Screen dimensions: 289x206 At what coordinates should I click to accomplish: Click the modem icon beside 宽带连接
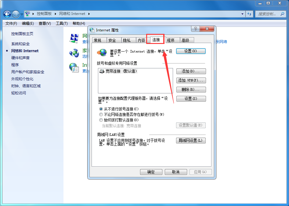[x=102, y=71]
